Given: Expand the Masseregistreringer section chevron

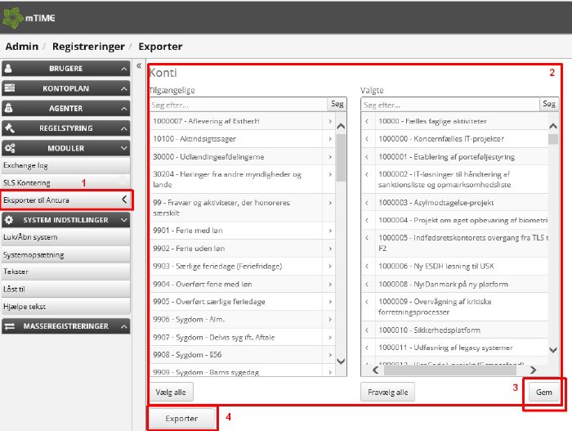Looking at the screenshot, I should (123, 326).
